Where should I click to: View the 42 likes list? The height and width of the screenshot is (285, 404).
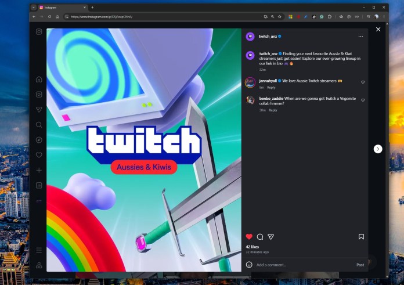point(252,247)
